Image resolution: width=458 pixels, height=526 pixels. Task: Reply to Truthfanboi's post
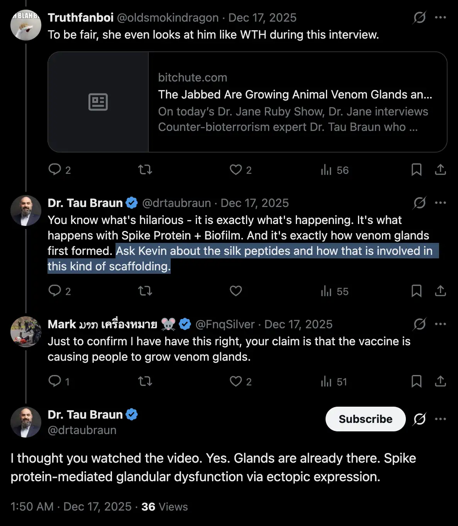[x=55, y=170]
